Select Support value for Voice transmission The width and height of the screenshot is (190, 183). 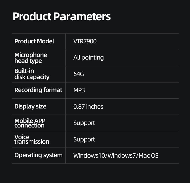point(84,139)
